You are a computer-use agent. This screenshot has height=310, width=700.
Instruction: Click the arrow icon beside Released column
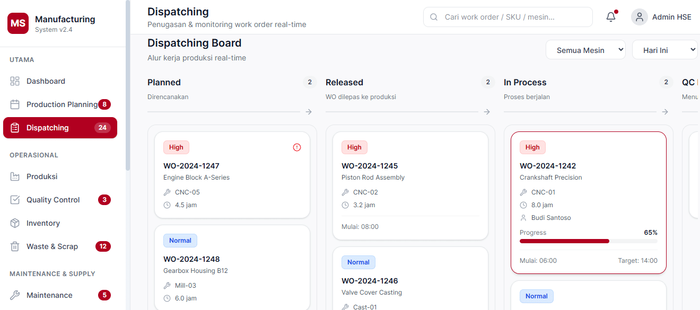(x=487, y=112)
